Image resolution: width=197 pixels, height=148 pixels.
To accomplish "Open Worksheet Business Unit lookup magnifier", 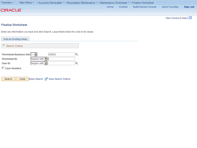I will (77, 54).
